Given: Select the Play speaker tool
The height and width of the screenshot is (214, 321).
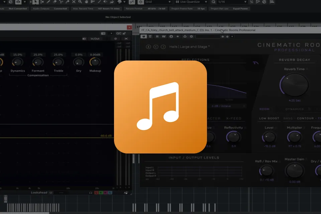Looking at the screenshot, I should pyautogui.click(x=105, y=2).
